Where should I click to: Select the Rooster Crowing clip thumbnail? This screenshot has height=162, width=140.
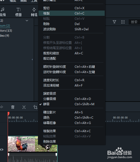(x=23, y=144)
